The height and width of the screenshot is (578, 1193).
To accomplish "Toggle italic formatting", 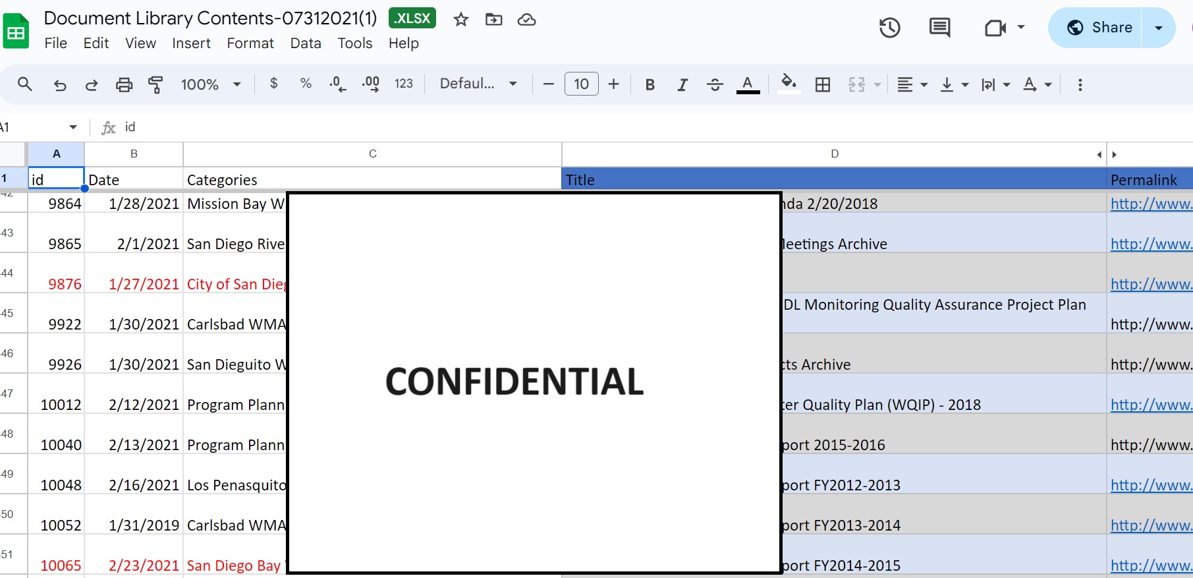I will pos(682,84).
